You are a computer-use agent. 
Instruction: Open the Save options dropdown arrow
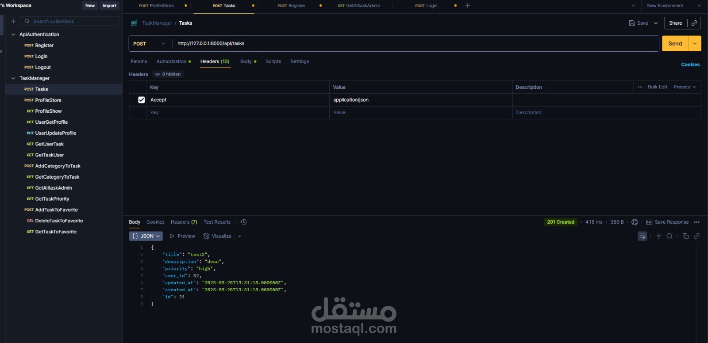pyautogui.click(x=656, y=23)
